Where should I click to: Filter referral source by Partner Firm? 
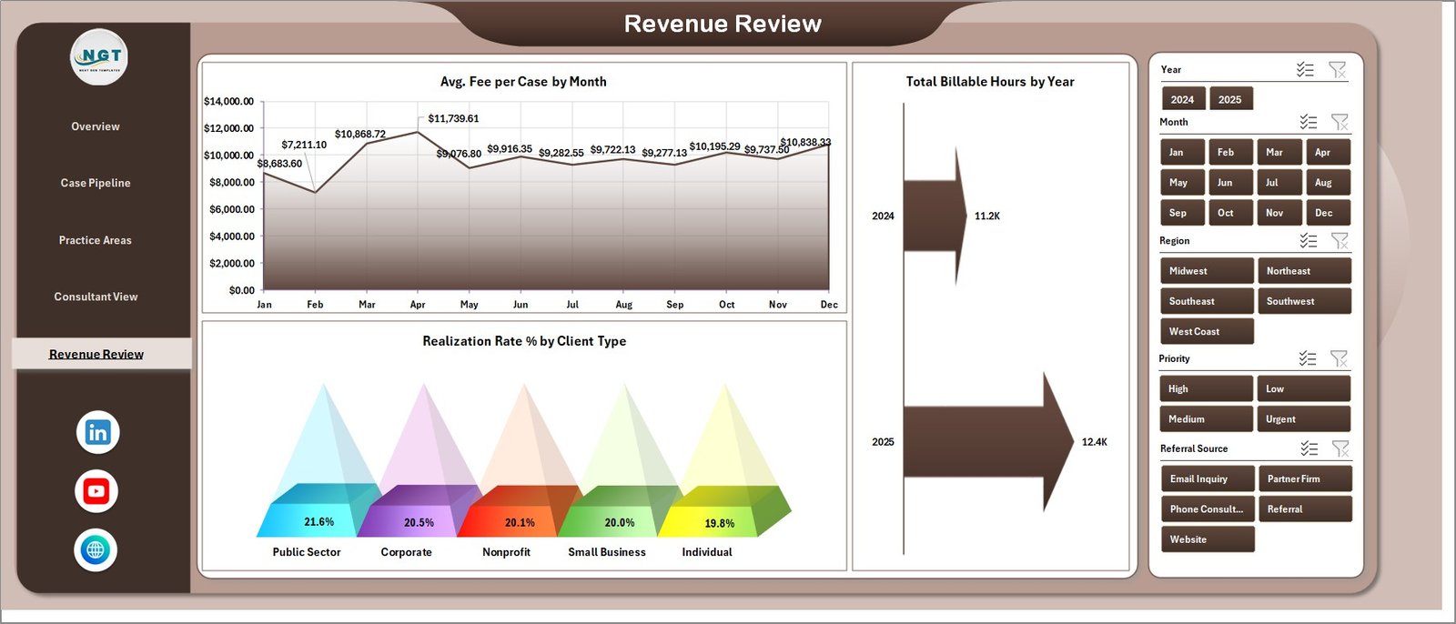click(1305, 478)
